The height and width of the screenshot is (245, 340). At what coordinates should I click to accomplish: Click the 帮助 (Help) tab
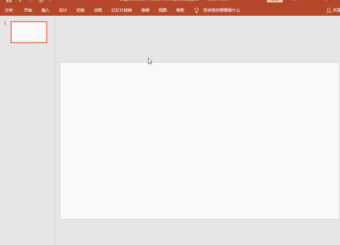180,10
